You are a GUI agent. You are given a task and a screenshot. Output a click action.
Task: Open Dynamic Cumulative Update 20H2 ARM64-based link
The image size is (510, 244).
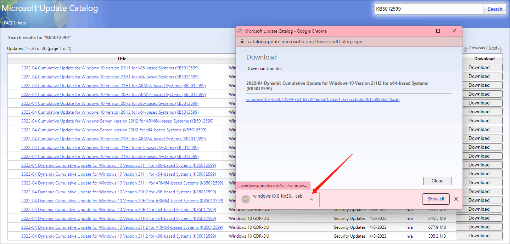(x=122, y=201)
